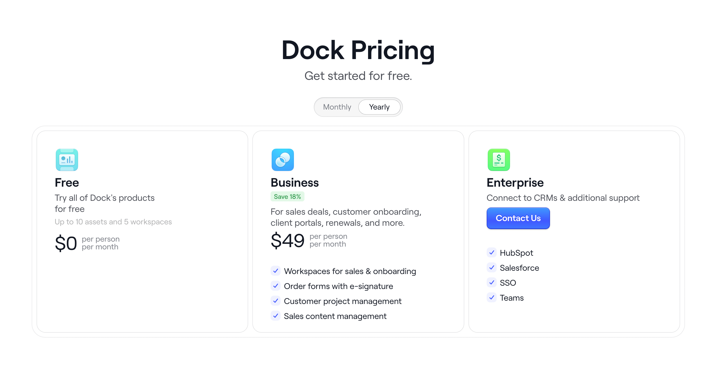
Task: Click the Save 18% badge
Action: coord(287,197)
